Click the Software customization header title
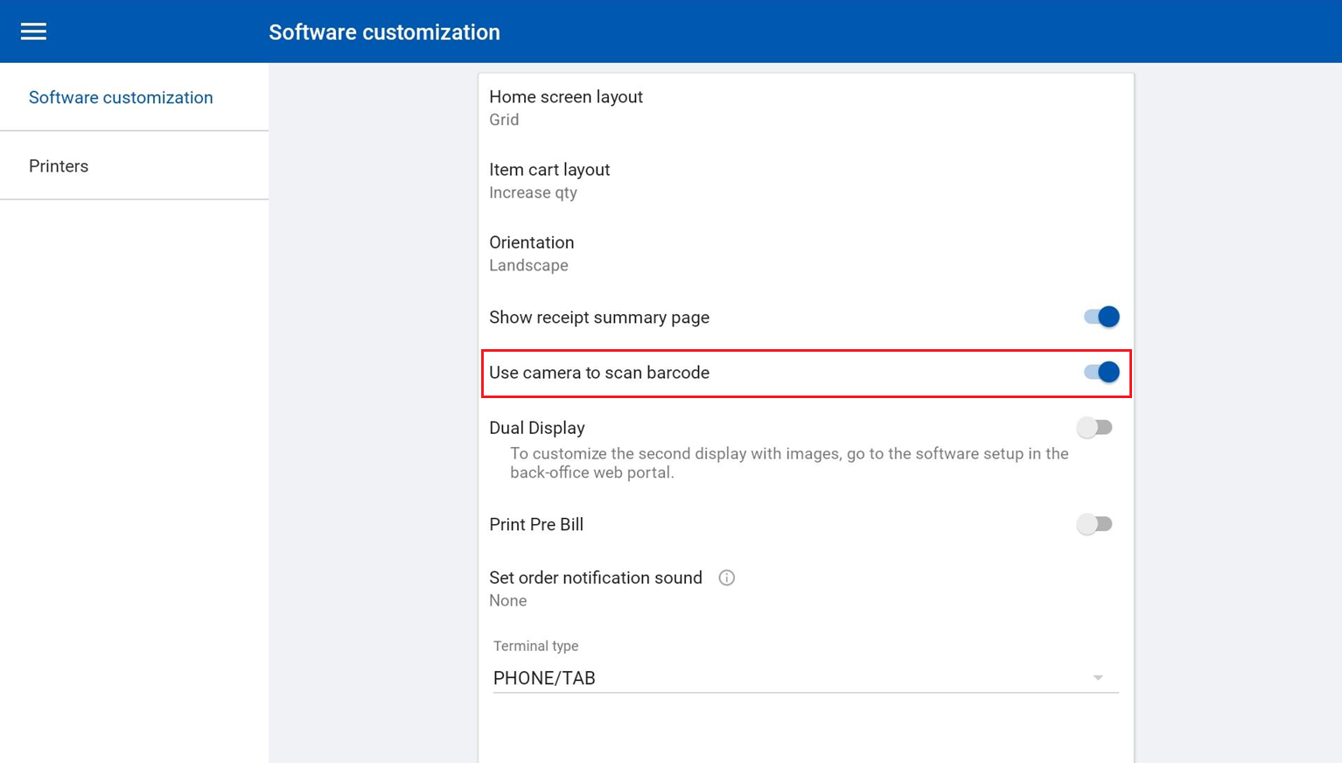Viewport: 1342px width, 763px height. coord(384,32)
